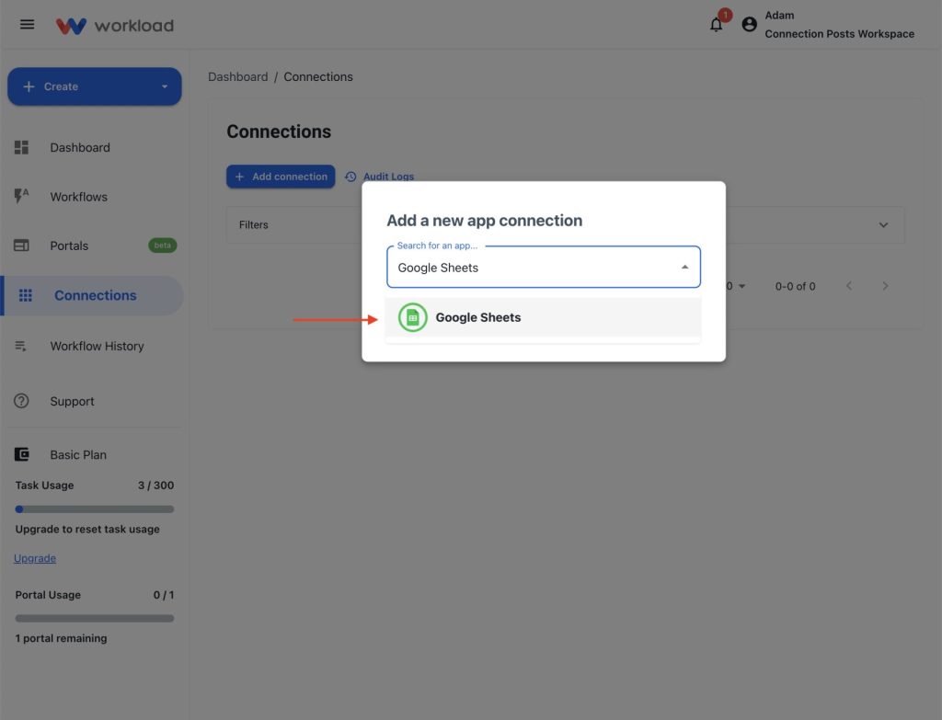
Task: Open the rows per page dropdown
Action: 737,287
